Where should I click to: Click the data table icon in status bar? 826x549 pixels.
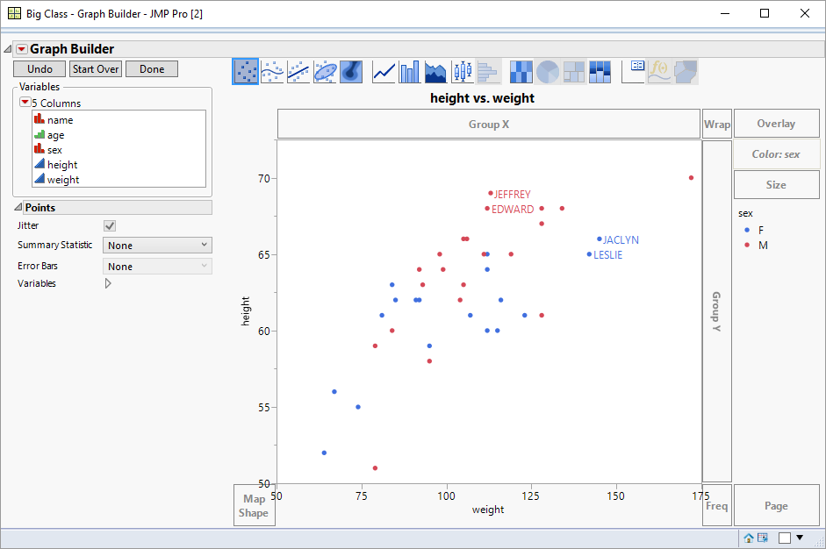[762, 538]
